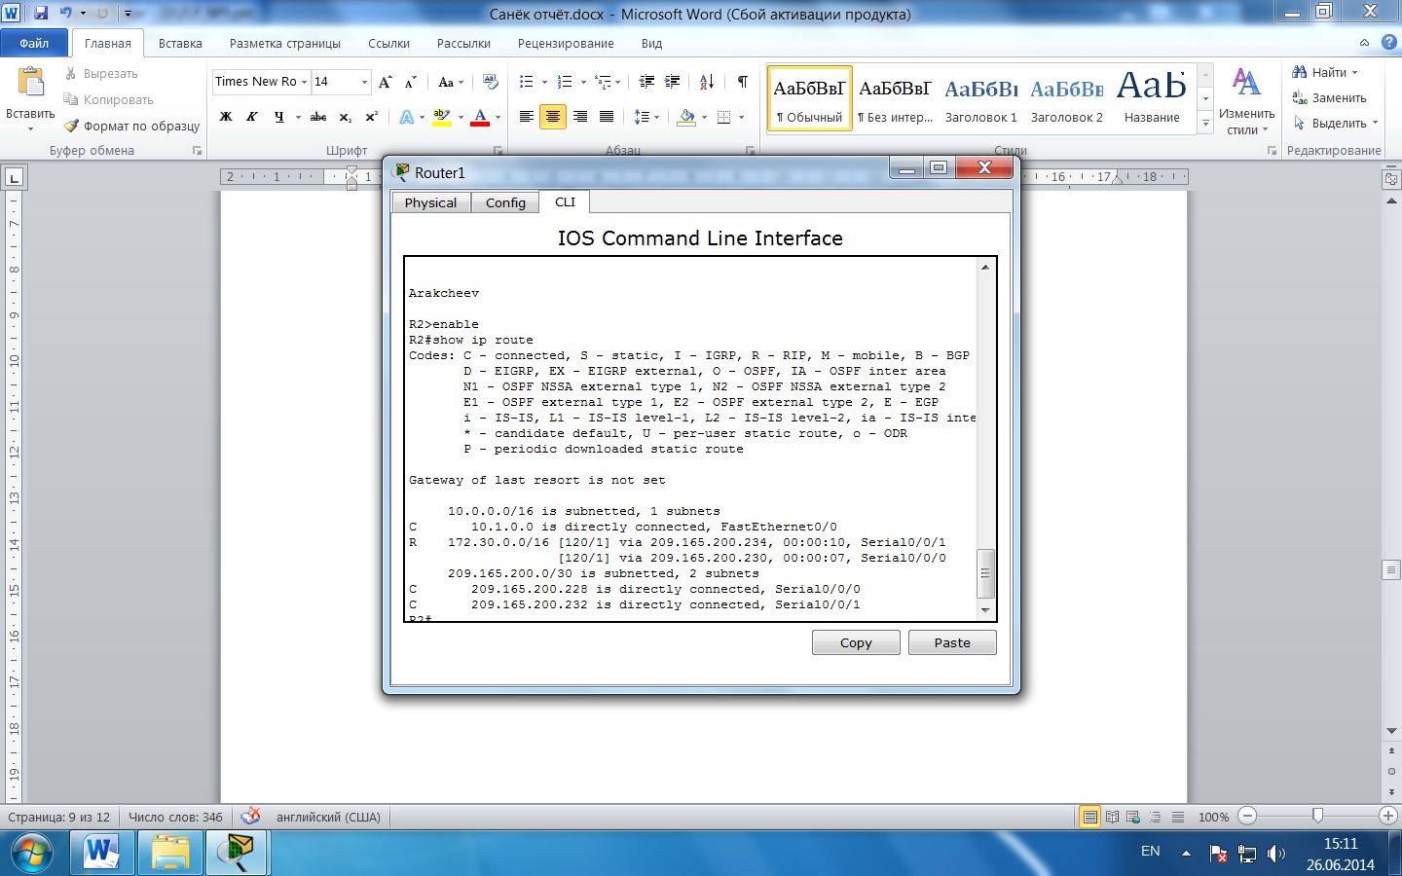Open the line spacing dropdown
Screen dimensions: 1402x876
point(646,117)
